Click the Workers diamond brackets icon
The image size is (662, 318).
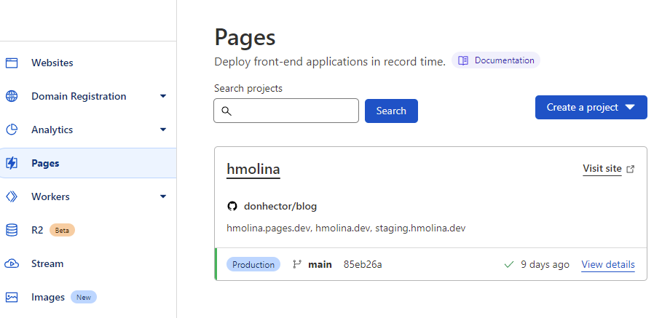pyautogui.click(x=12, y=196)
